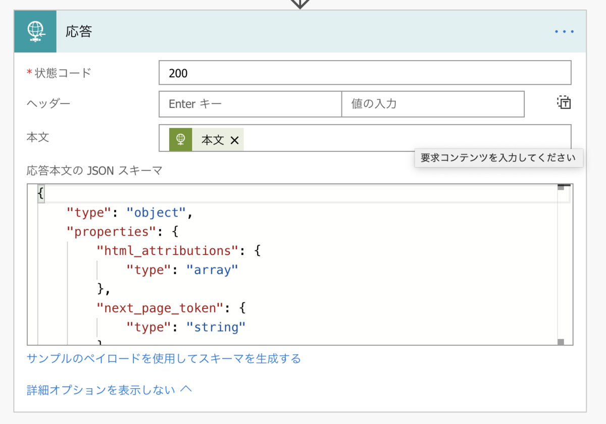606x424 pixels.
Task: Select the "array" value in schema
Action: (x=212, y=270)
